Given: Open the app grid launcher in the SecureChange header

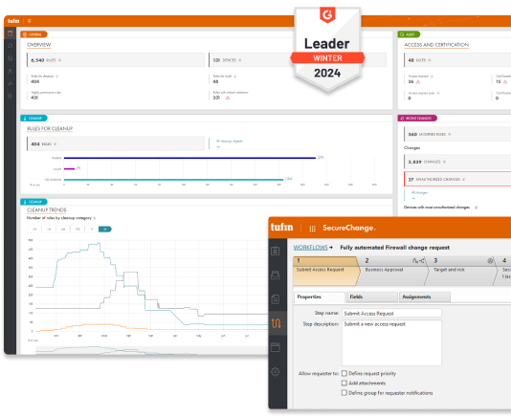Looking at the screenshot, I should (312, 229).
